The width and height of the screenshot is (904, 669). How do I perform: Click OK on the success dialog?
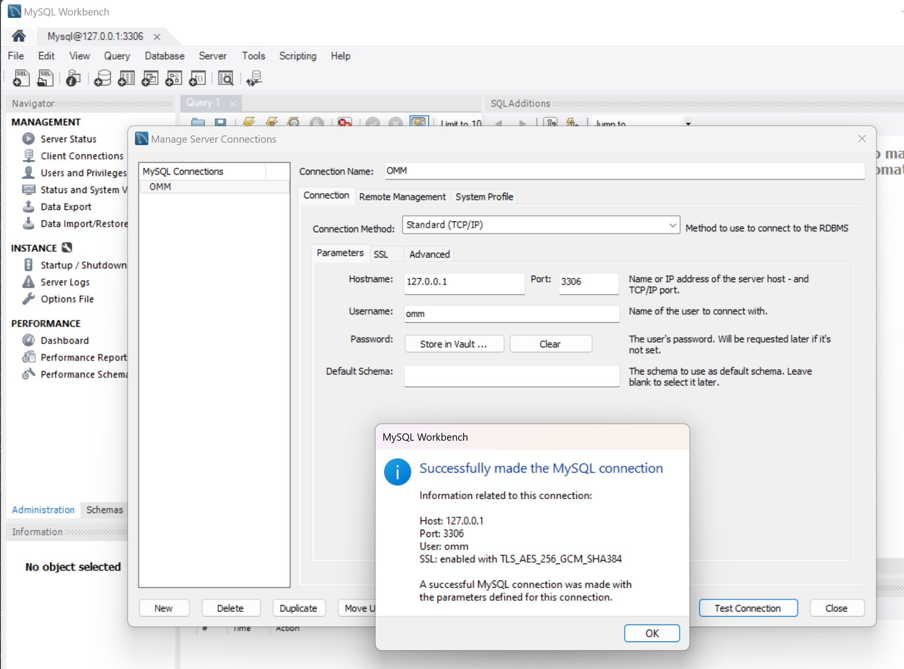[x=652, y=633]
